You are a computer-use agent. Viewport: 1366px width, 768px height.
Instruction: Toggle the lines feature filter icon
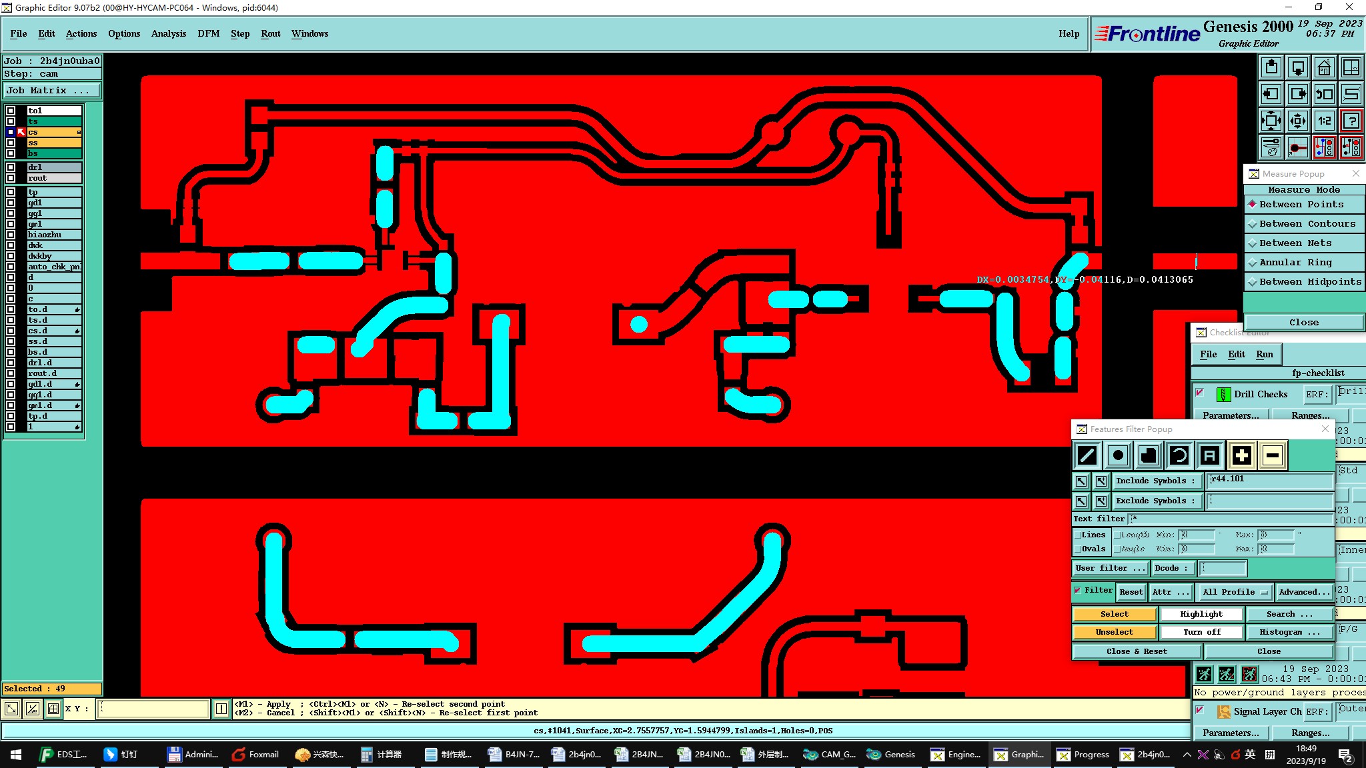click(x=1087, y=455)
